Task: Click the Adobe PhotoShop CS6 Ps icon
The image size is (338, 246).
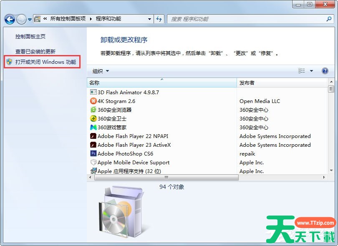Action: (x=93, y=153)
